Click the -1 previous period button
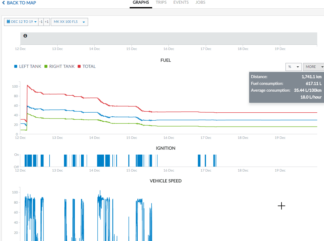This screenshot has height=241, width=324. tap(41, 22)
